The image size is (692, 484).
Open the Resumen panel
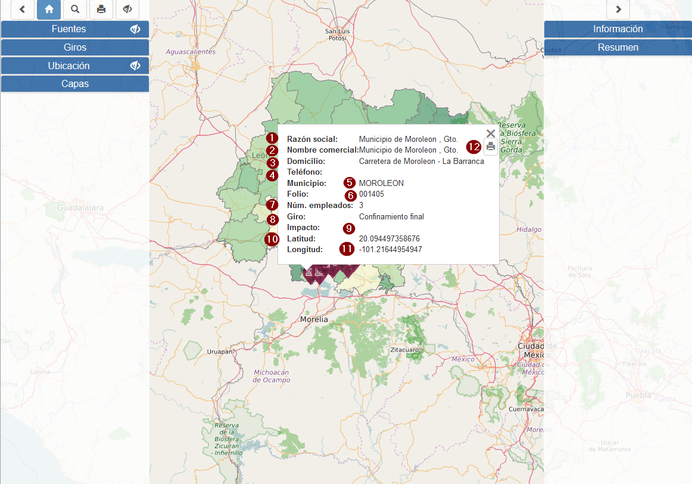(x=618, y=47)
